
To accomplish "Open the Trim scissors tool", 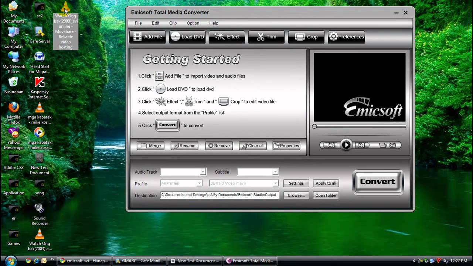I will pos(266,37).
